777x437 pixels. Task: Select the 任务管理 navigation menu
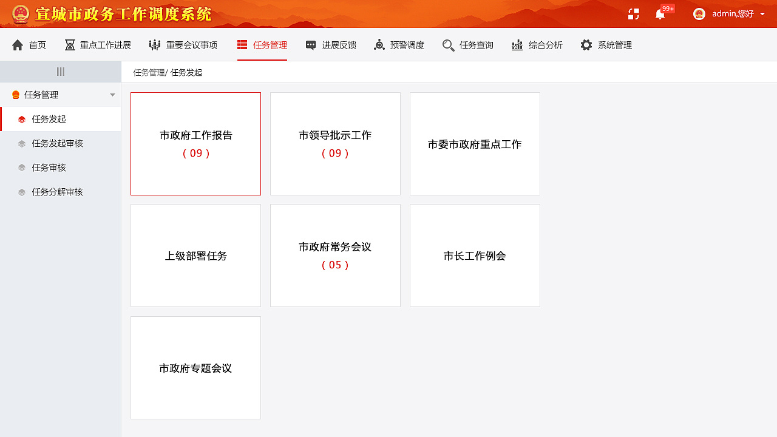tap(262, 44)
